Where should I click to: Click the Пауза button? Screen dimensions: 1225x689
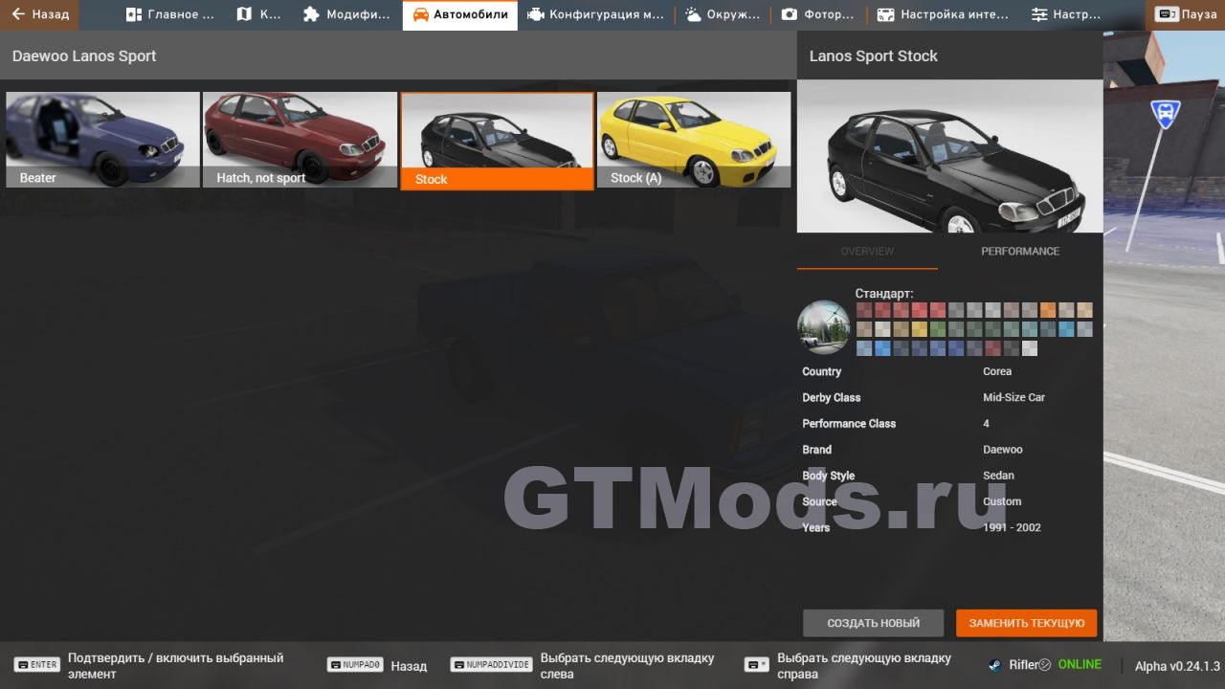(x=1187, y=14)
